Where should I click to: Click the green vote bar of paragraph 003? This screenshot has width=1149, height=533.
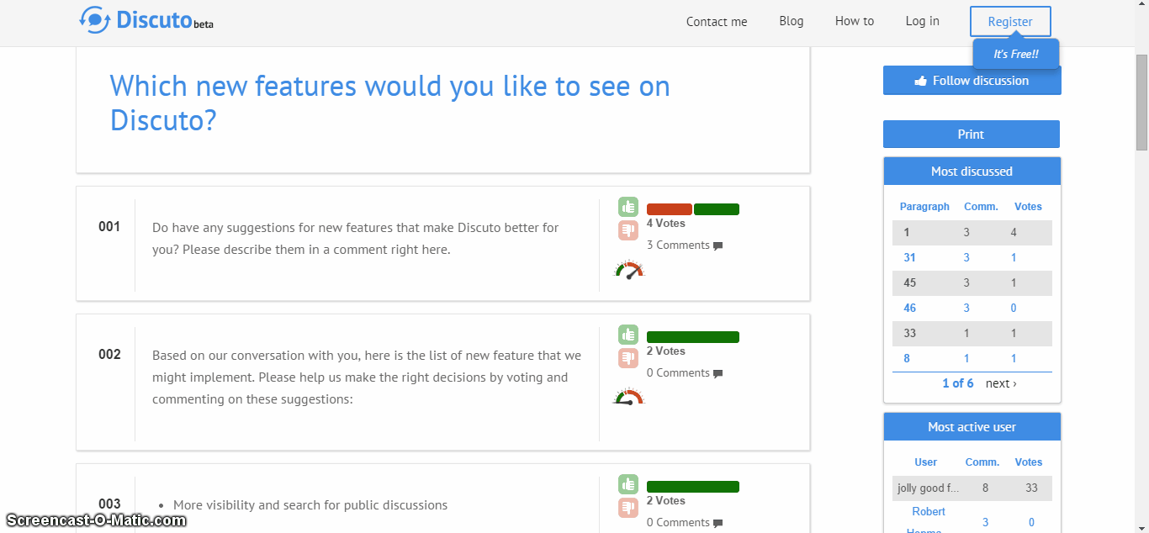693,487
